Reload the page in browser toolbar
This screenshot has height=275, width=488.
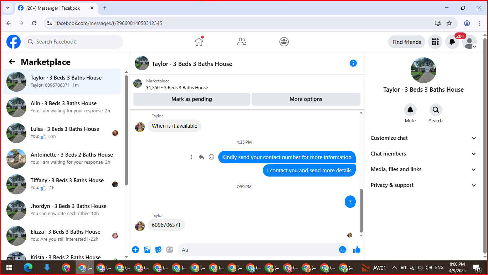34,23
